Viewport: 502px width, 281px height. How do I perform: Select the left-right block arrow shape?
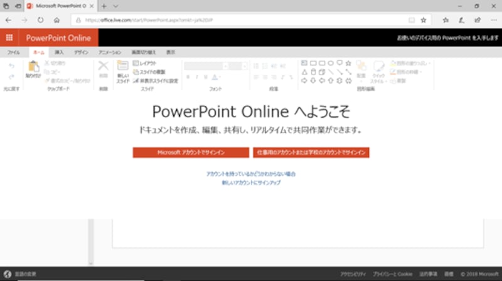(348, 81)
